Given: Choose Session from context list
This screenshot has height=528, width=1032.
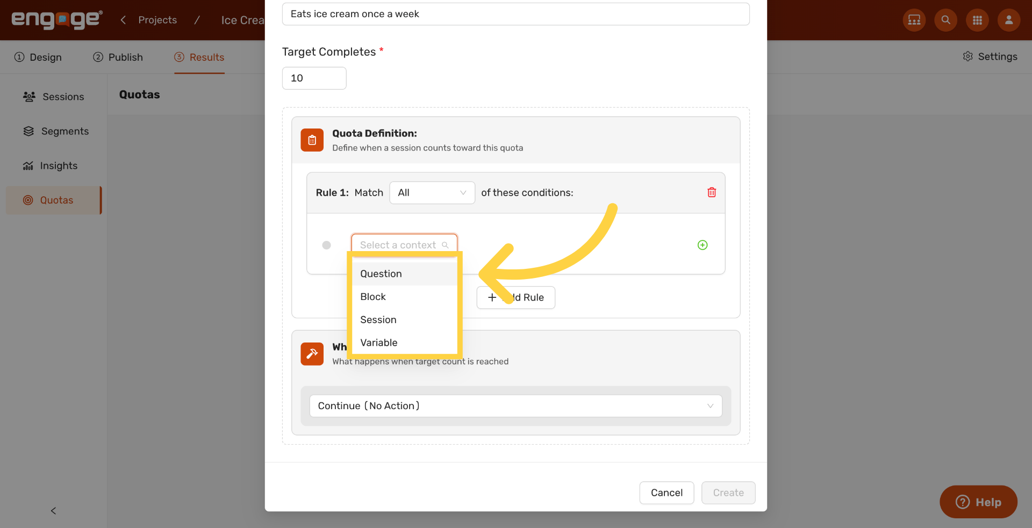Looking at the screenshot, I should [404, 320].
